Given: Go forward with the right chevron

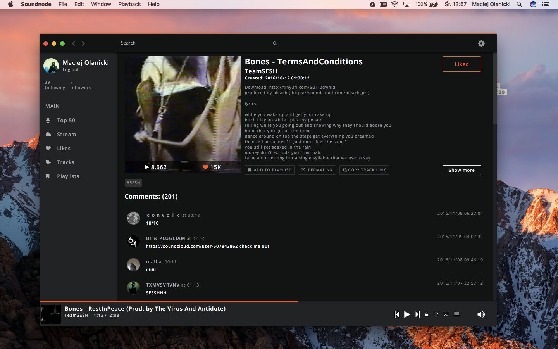Looking at the screenshot, I should point(83,43).
